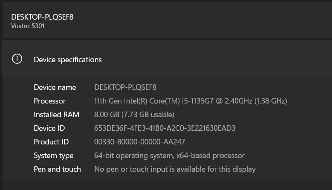This screenshot has height=190, width=332.
Task: Click the info icon beside Device specifications
Action: pyautogui.click(x=17, y=59)
